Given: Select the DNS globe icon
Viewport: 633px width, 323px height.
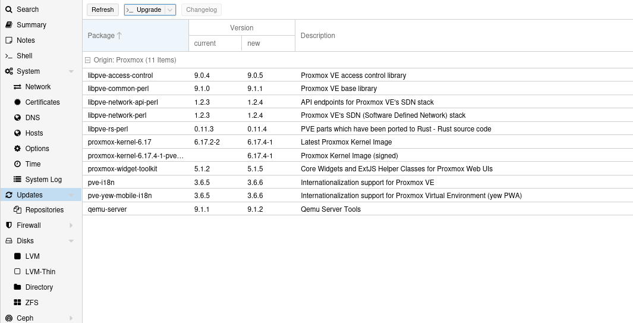Looking at the screenshot, I should [18, 118].
